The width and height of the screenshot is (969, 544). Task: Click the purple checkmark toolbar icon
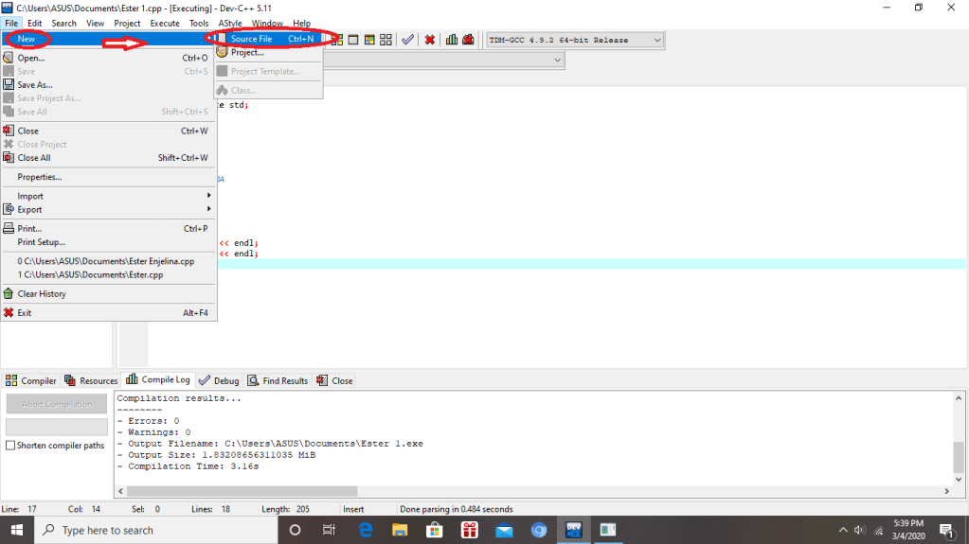(407, 40)
